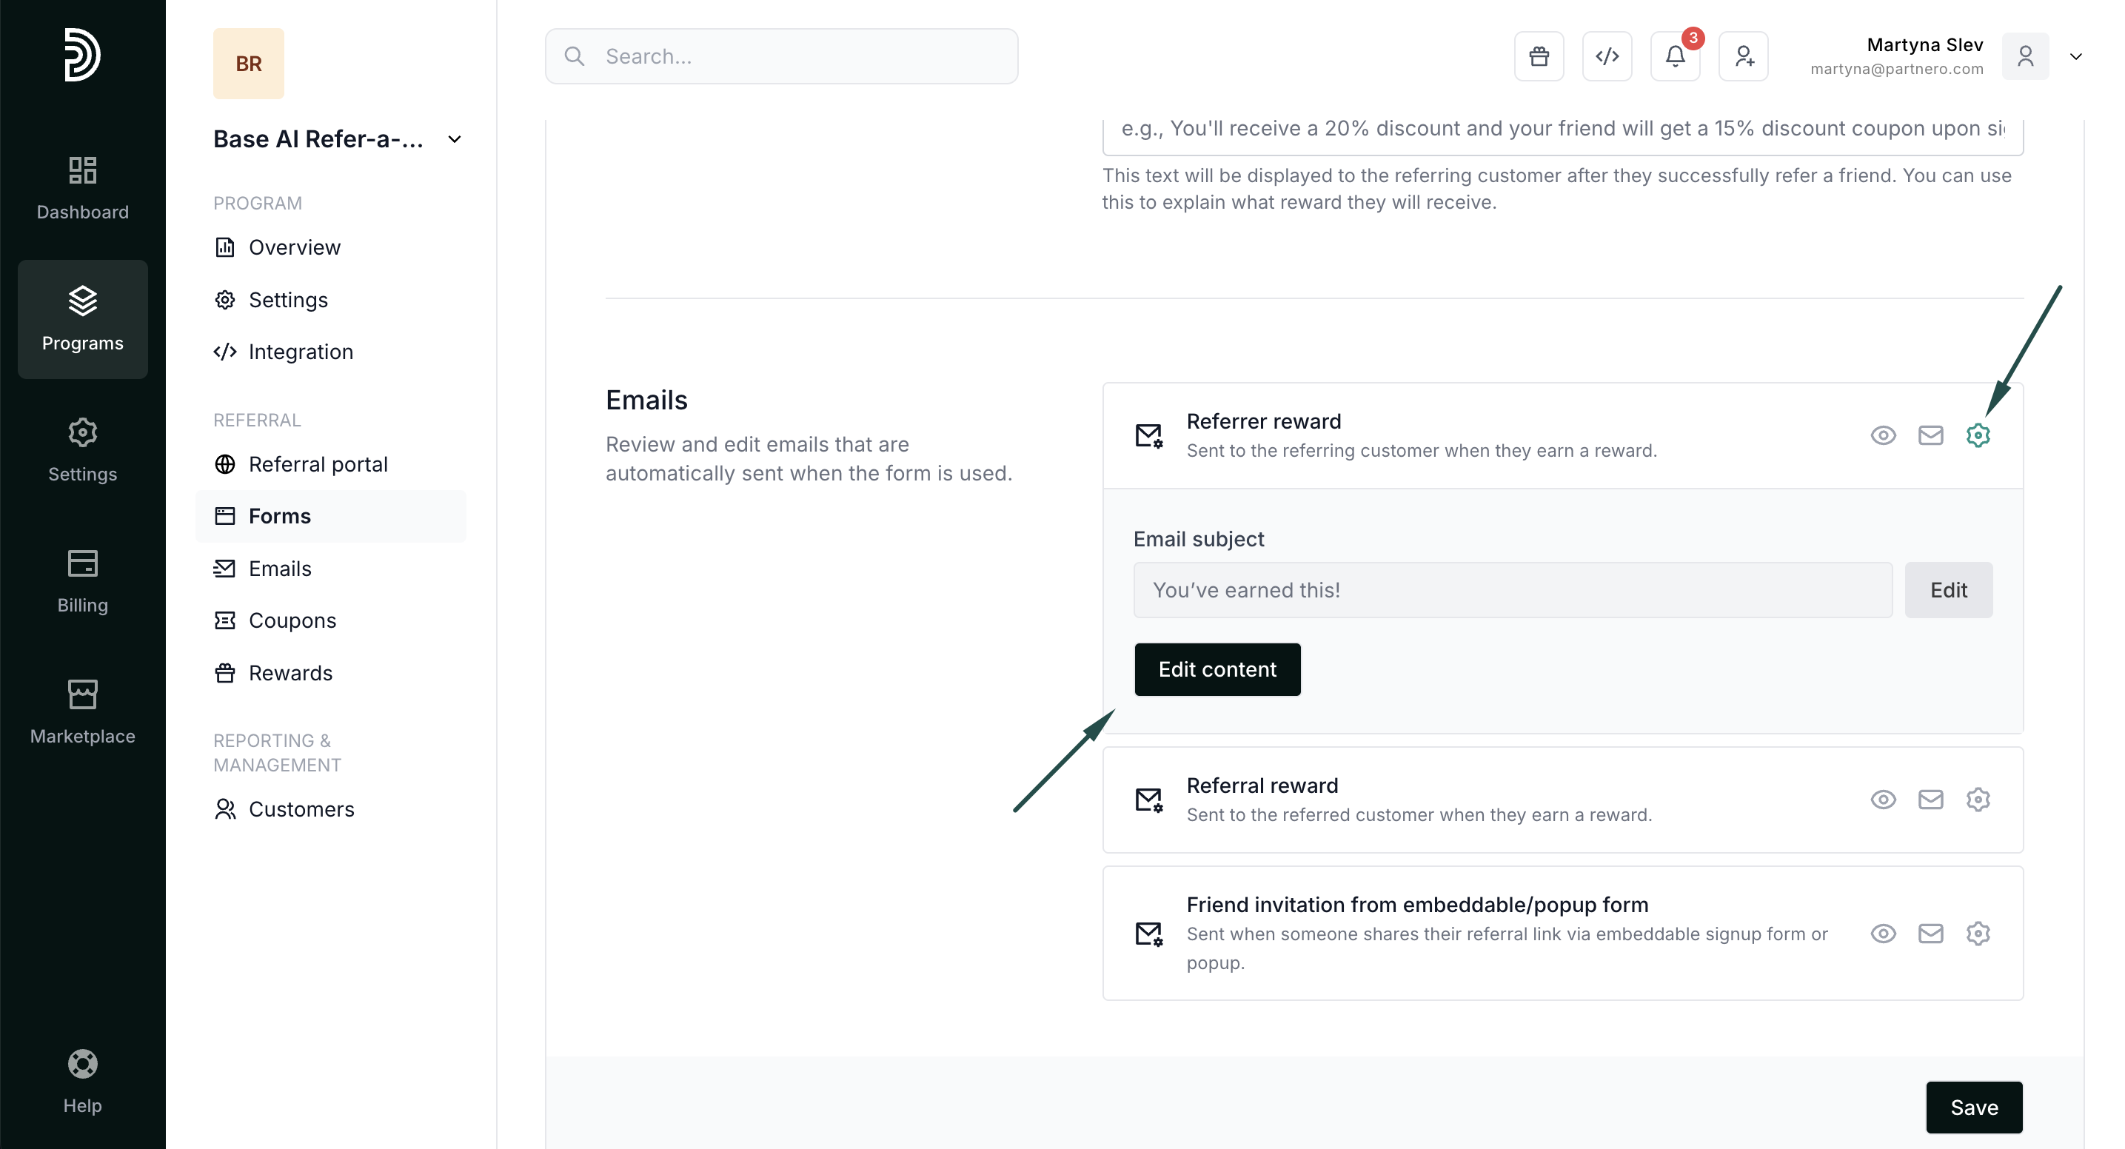Preview the Referral reward email
2125x1149 pixels.
click(x=1882, y=800)
